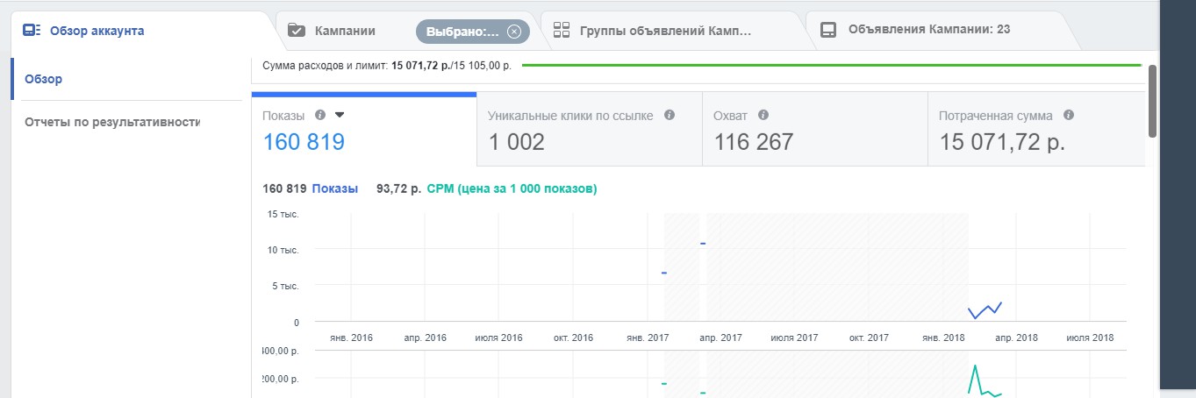This screenshot has height=398, width=1196.
Task: Click the 15 тыс. y-axis label
Action: coord(283,214)
